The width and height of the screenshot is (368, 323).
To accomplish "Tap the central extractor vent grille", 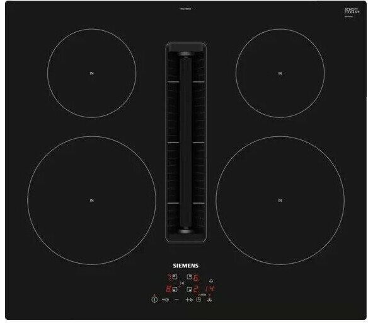I will pyautogui.click(x=186, y=142).
